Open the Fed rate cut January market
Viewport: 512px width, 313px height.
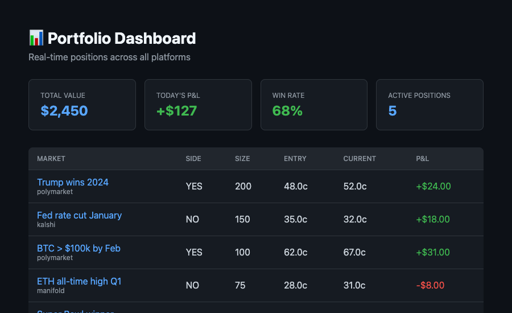[x=79, y=215]
